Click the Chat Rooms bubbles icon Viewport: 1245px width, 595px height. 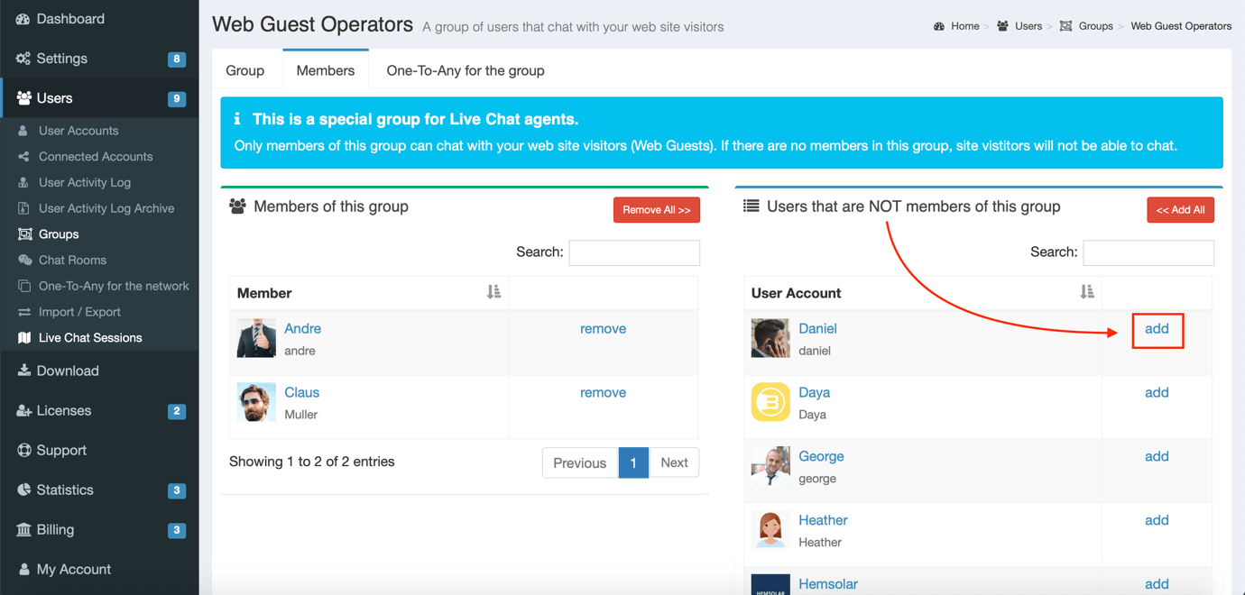click(24, 261)
